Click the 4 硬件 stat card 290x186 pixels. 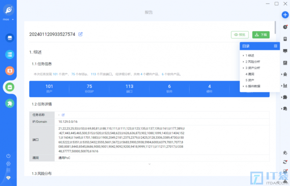click(209, 89)
